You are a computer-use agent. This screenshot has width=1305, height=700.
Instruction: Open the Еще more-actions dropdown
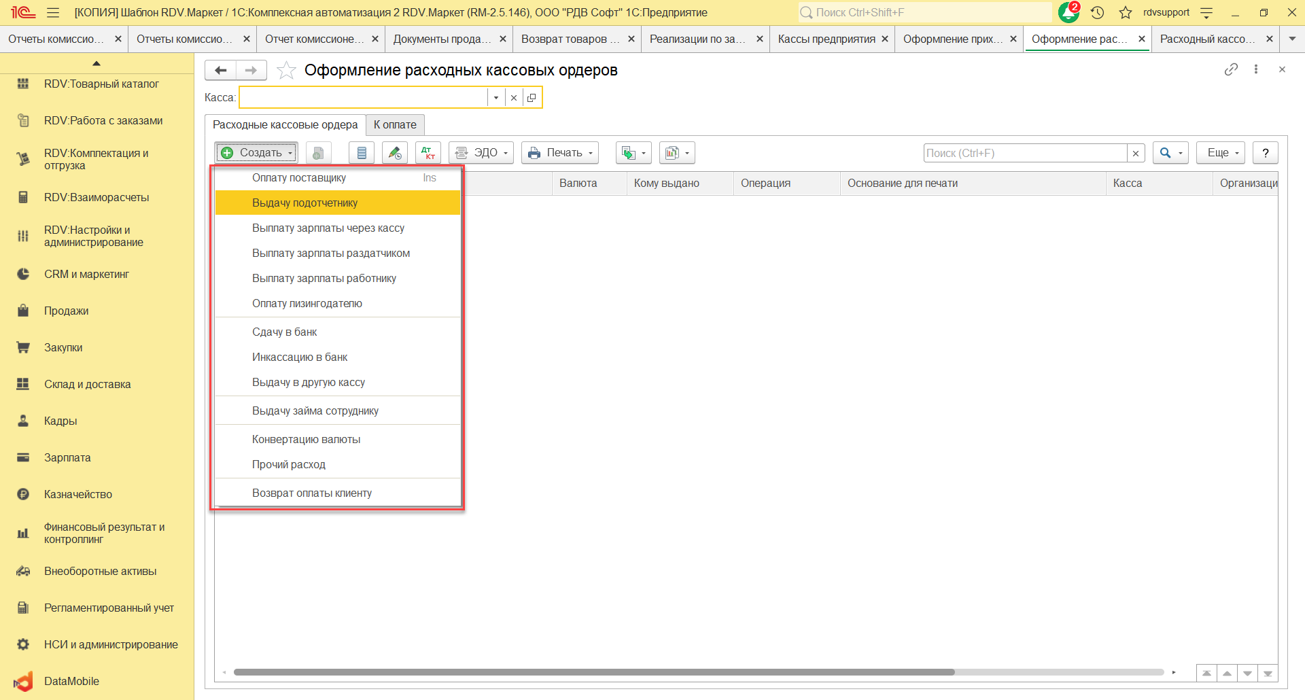(1221, 153)
